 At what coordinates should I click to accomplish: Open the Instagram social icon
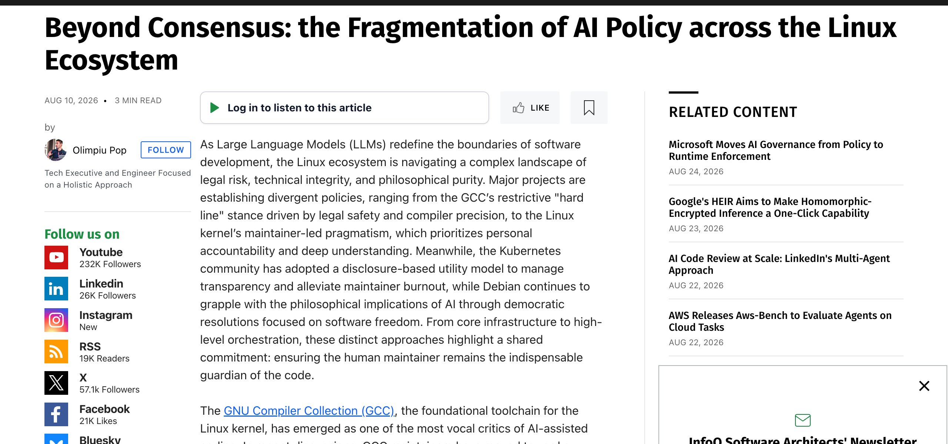(56, 320)
